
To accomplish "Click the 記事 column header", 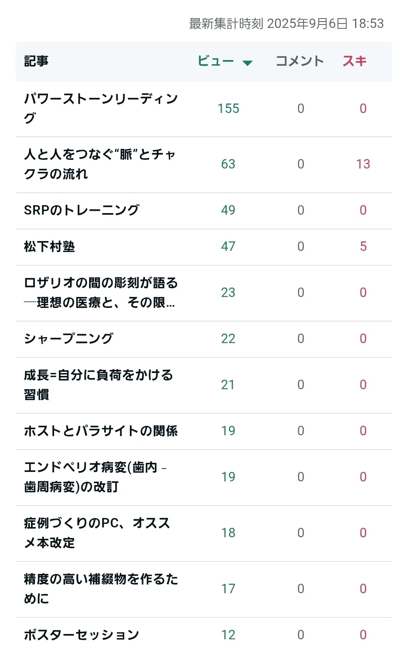I will pyautogui.click(x=36, y=61).
